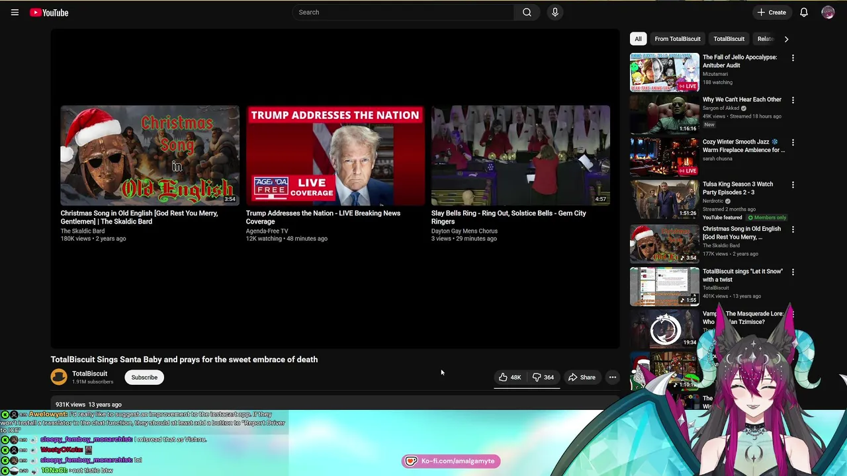Image resolution: width=847 pixels, height=476 pixels.
Task: Click Sargon of Akkad channel name
Action: tap(721, 108)
